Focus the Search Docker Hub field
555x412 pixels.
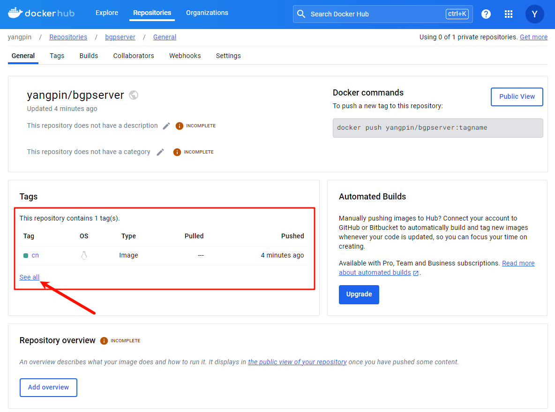tap(382, 14)
